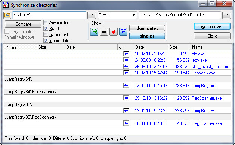
Task: Click the Synchronize directories title bar icon
Action: [x=6, y=5]
